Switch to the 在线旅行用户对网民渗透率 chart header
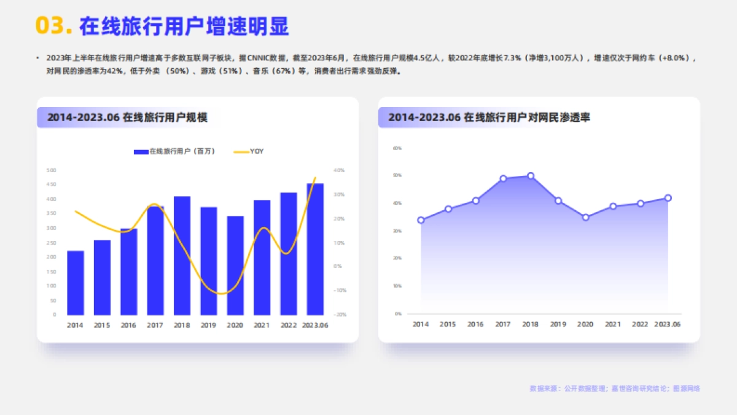Screen dimensions: 737x415 pos(490,117)
